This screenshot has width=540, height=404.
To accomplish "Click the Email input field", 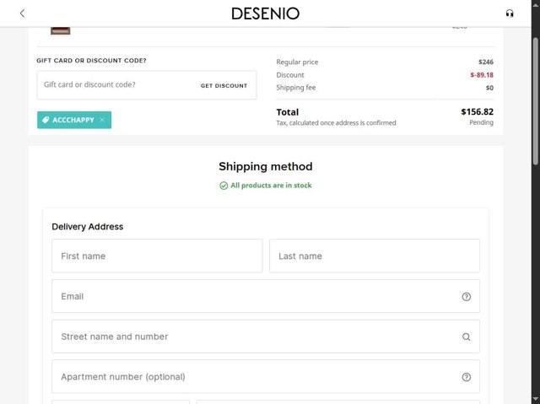I will tap(266, 296).
